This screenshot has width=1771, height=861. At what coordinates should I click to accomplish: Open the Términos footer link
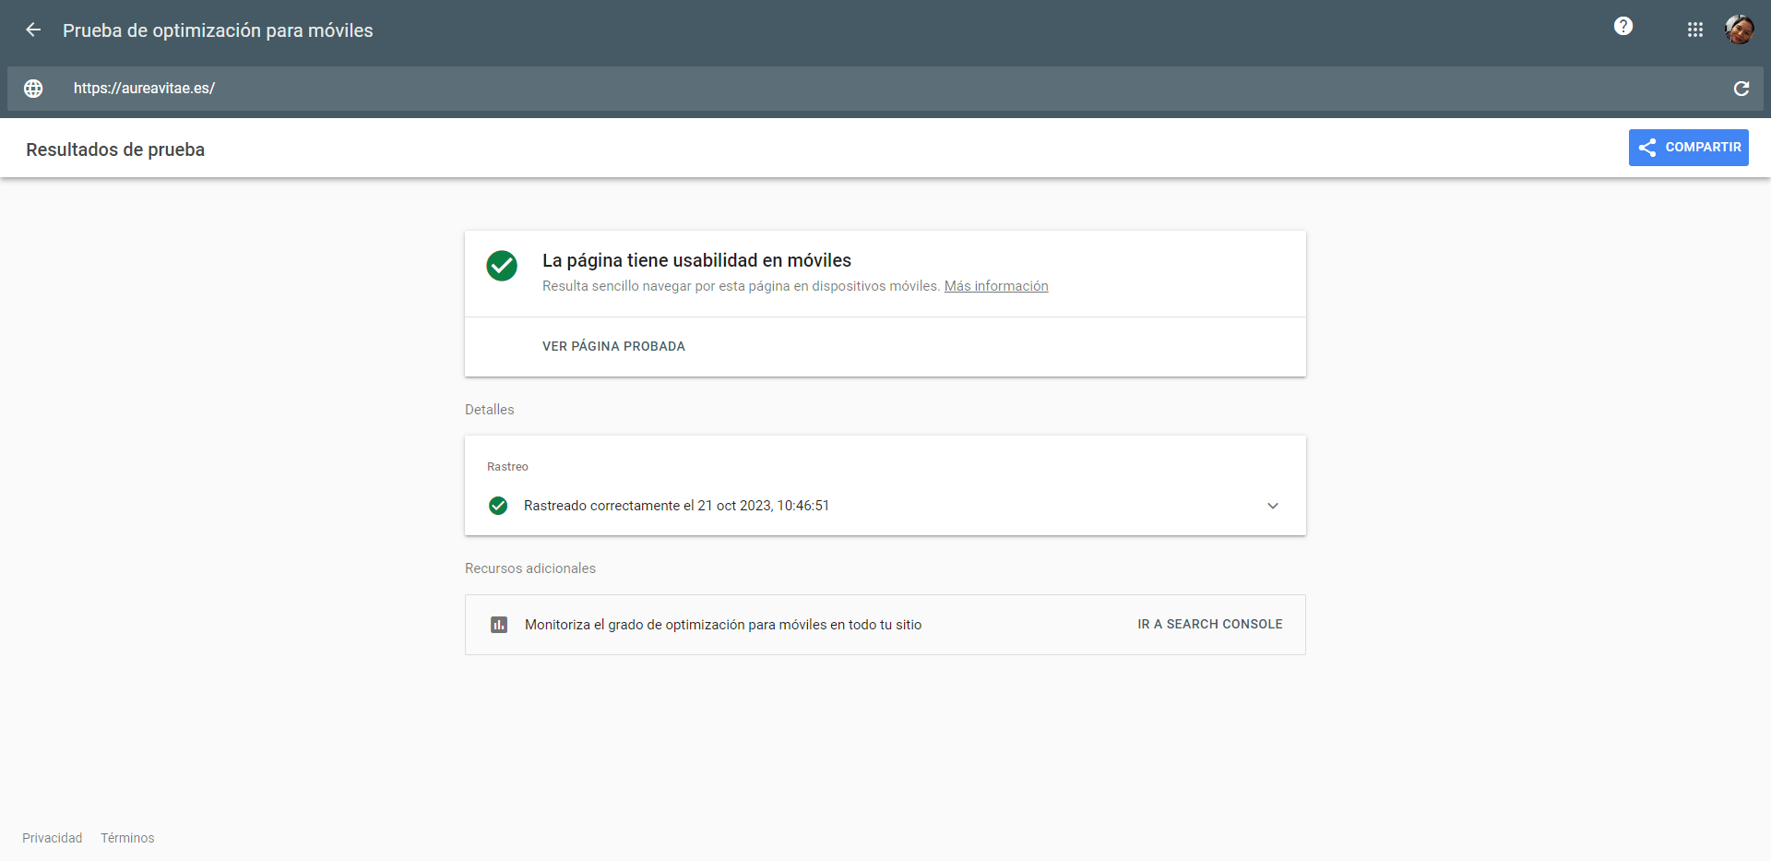[127, 838]
